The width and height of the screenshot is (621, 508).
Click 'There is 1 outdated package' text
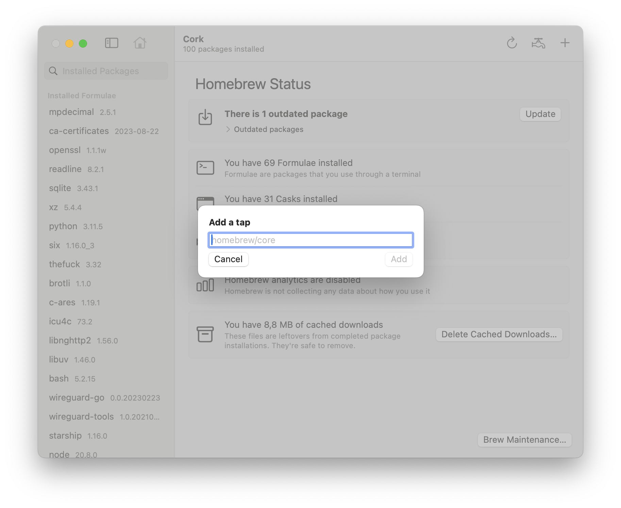[x=286, y=114]
